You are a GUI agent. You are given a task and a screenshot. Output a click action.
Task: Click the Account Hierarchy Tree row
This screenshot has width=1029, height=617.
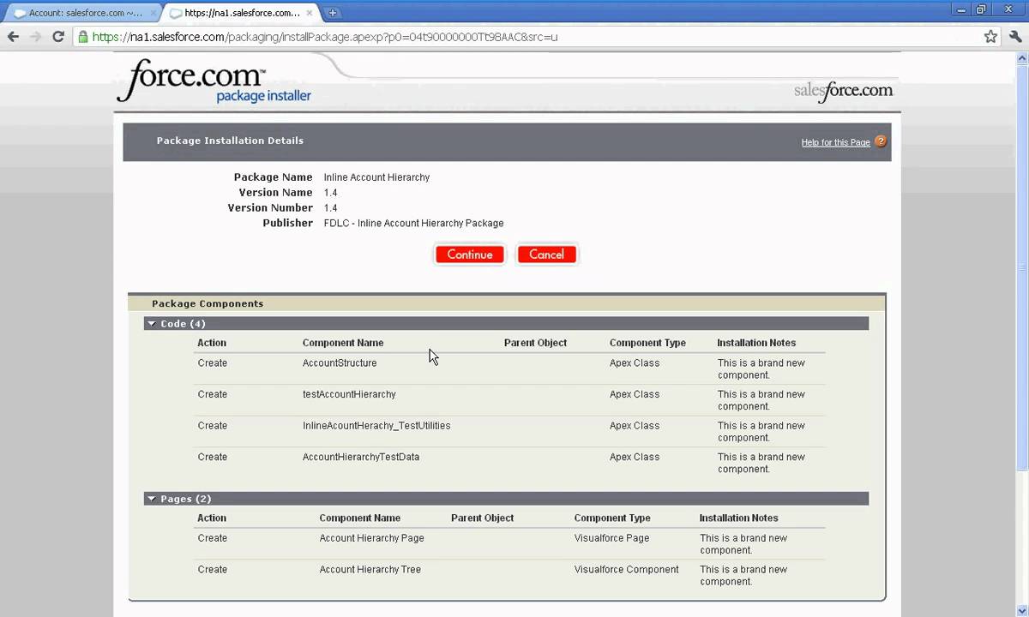point(510,575)
